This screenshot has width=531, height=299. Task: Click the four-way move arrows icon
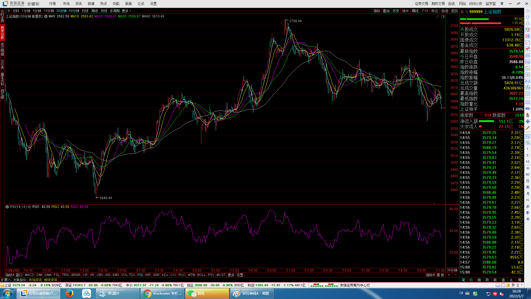528,121
